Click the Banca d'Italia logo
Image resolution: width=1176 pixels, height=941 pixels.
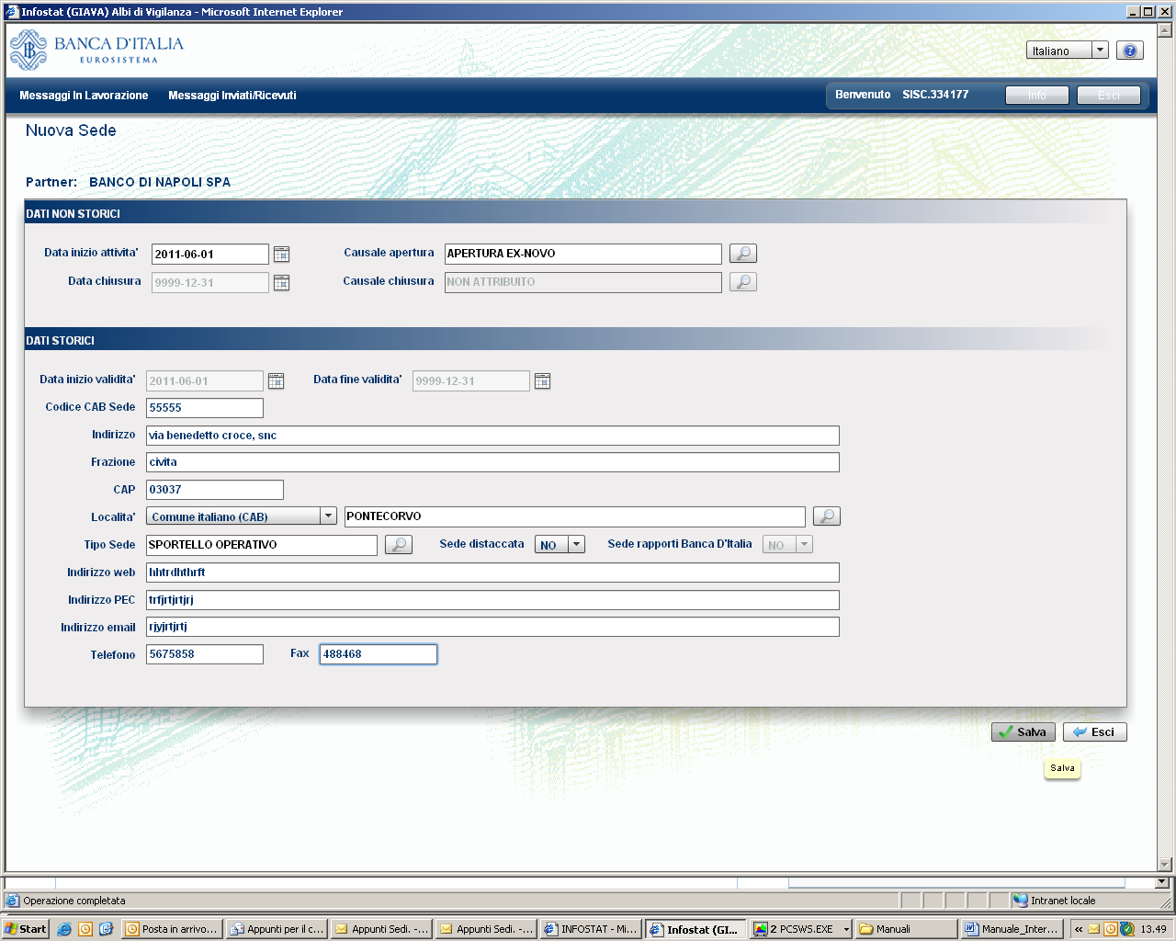tap(96, 50)
